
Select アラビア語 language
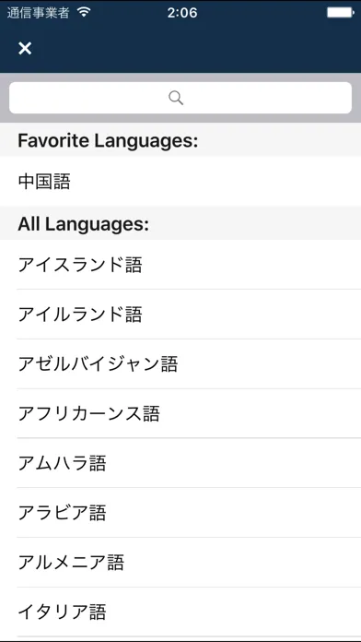click(x=180, y=513)
